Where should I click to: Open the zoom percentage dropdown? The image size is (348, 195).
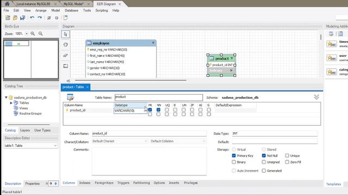[x=27, y=34]
